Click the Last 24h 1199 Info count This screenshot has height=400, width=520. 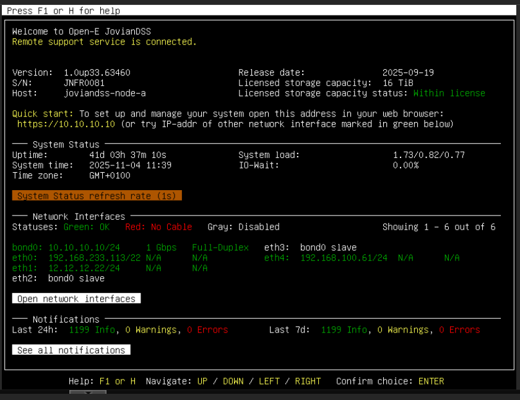tap(92, 329)
